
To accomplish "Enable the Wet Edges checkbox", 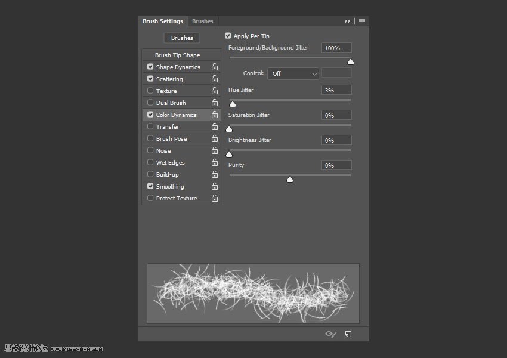I will (150, 162).
